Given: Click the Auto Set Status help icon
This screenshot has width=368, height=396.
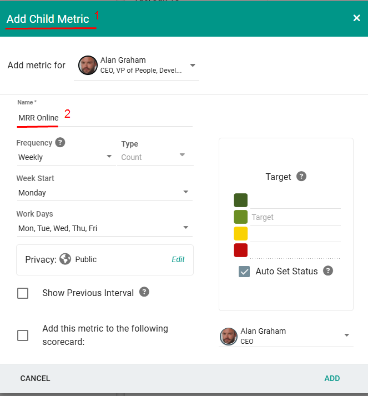Looking at the screenshot, I should click(x=328, y=271).
